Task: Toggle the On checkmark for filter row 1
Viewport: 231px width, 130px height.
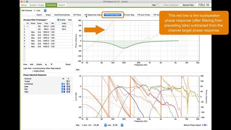Action: 27,26
